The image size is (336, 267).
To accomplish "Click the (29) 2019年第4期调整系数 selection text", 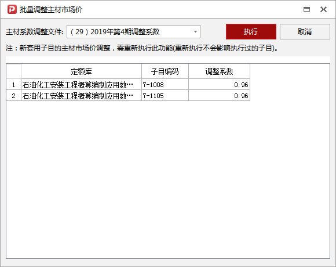I will 115,32.
